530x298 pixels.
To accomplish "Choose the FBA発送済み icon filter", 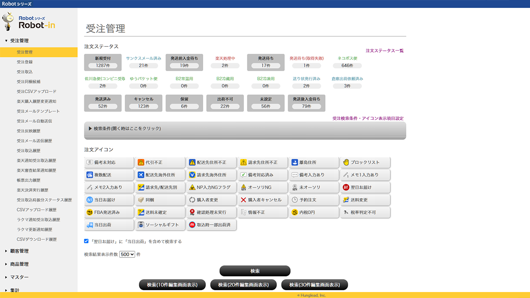I will pyautogui.click(x=109, y=212).
